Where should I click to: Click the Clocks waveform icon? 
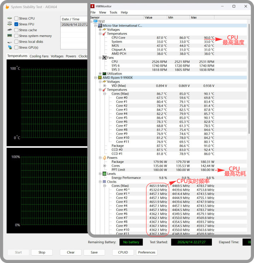point(104,182)
